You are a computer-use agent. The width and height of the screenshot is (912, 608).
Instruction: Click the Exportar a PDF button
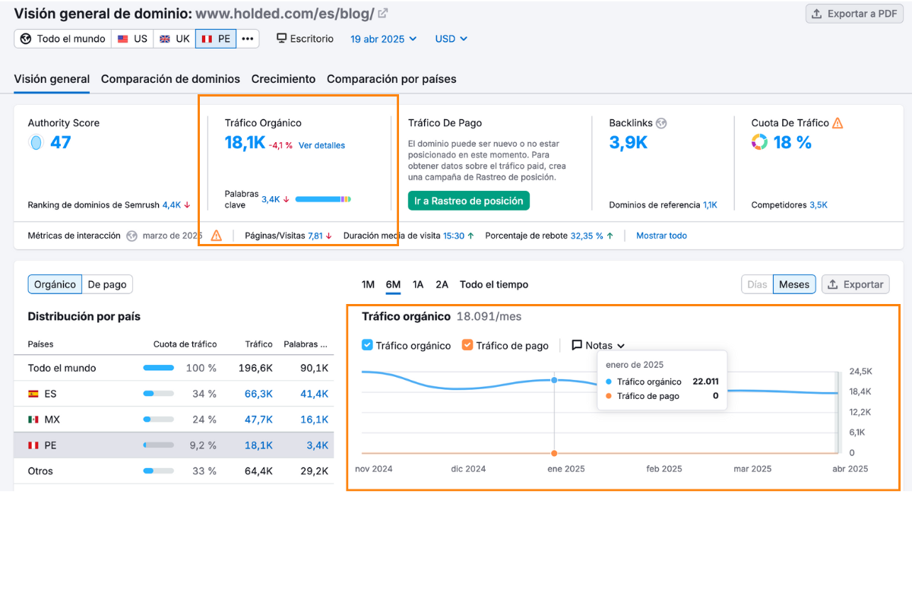855,14
